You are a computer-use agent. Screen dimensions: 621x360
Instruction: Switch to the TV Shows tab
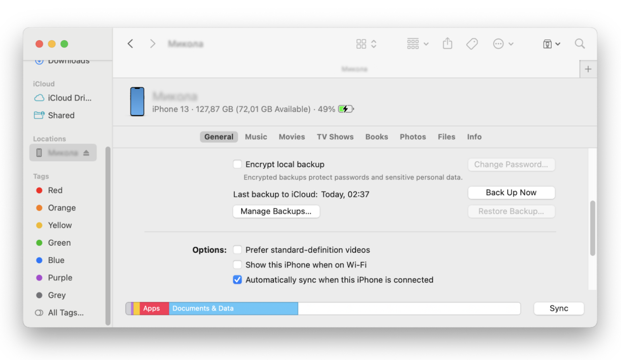335,137
